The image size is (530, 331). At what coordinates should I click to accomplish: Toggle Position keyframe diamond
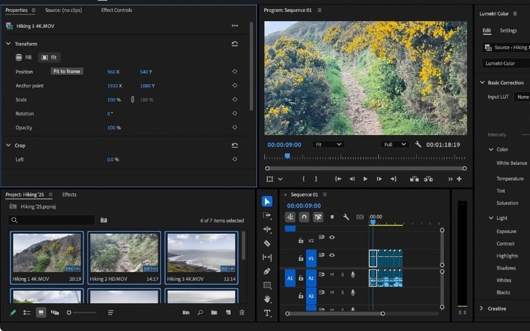(235, 71)
